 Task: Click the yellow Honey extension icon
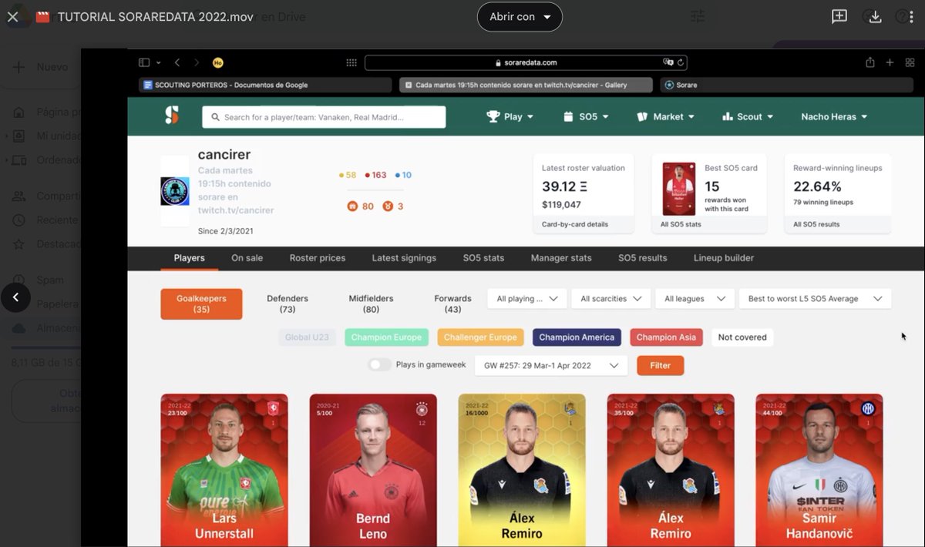click(x=218, y=62)
